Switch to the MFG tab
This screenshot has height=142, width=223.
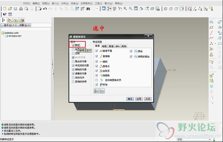click(118, 46)
